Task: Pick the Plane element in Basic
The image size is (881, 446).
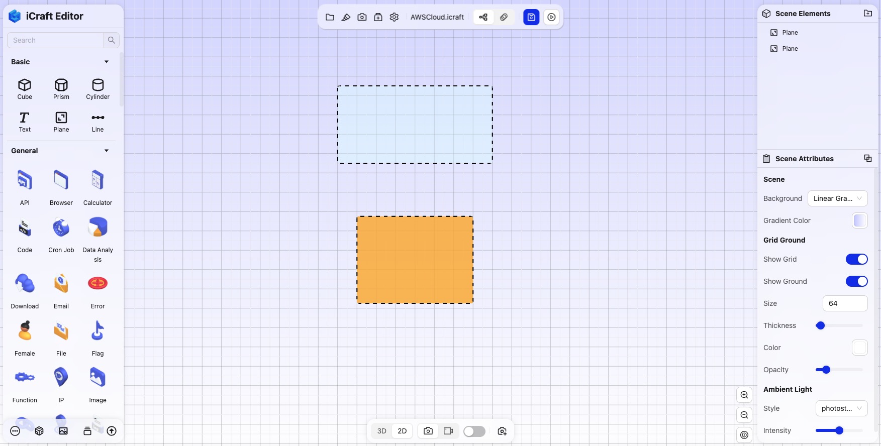Action: pos(61,122)
